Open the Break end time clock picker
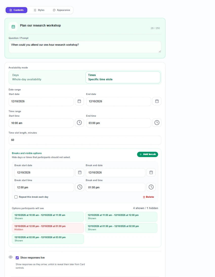This screenshot has width=215, height=277. pos(151,187)
